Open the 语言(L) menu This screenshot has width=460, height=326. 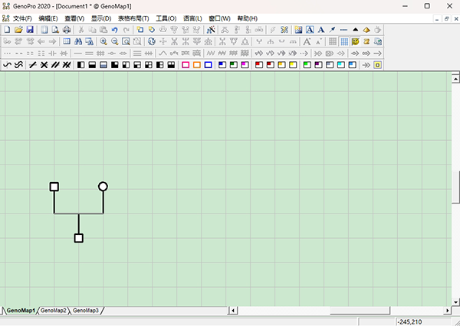(x=192, y=18)
